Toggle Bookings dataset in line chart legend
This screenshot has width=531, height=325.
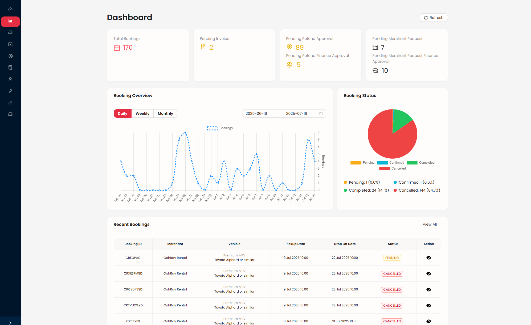tap(220, 128)
